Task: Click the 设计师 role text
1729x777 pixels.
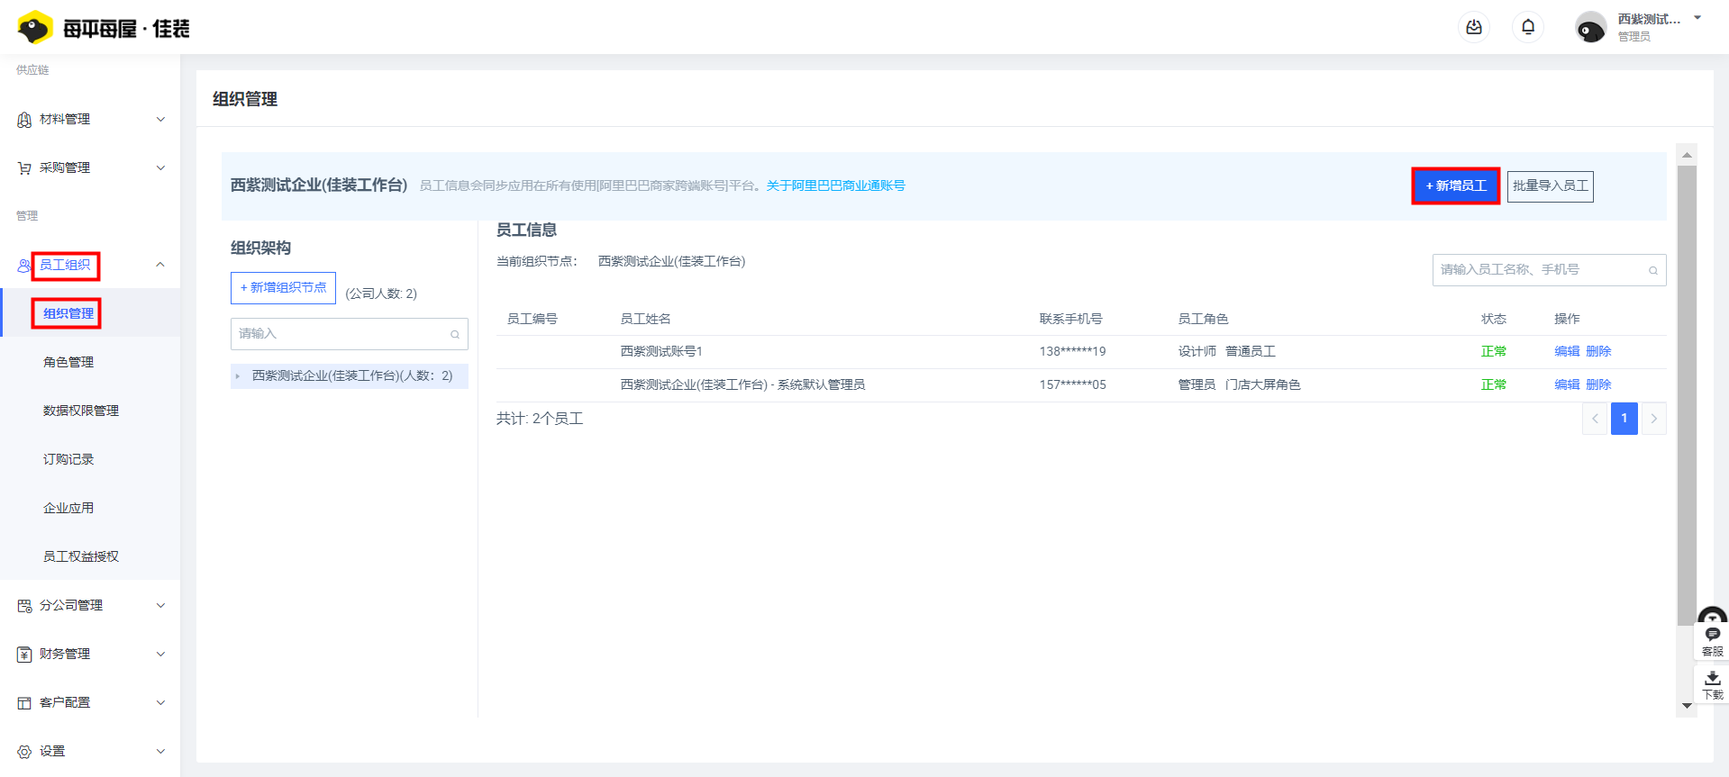Action: (x=1197, y=351)
